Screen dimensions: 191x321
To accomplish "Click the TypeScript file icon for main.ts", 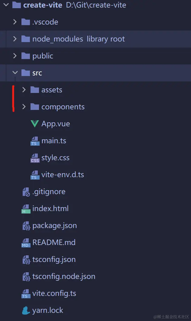I will click(35, 141).
